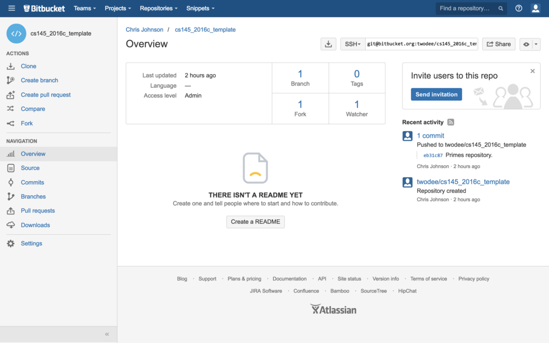The width and height of the screenshot is (549, 343).
Task: Go to Commits in the navigation
Action: pos(32,182)
